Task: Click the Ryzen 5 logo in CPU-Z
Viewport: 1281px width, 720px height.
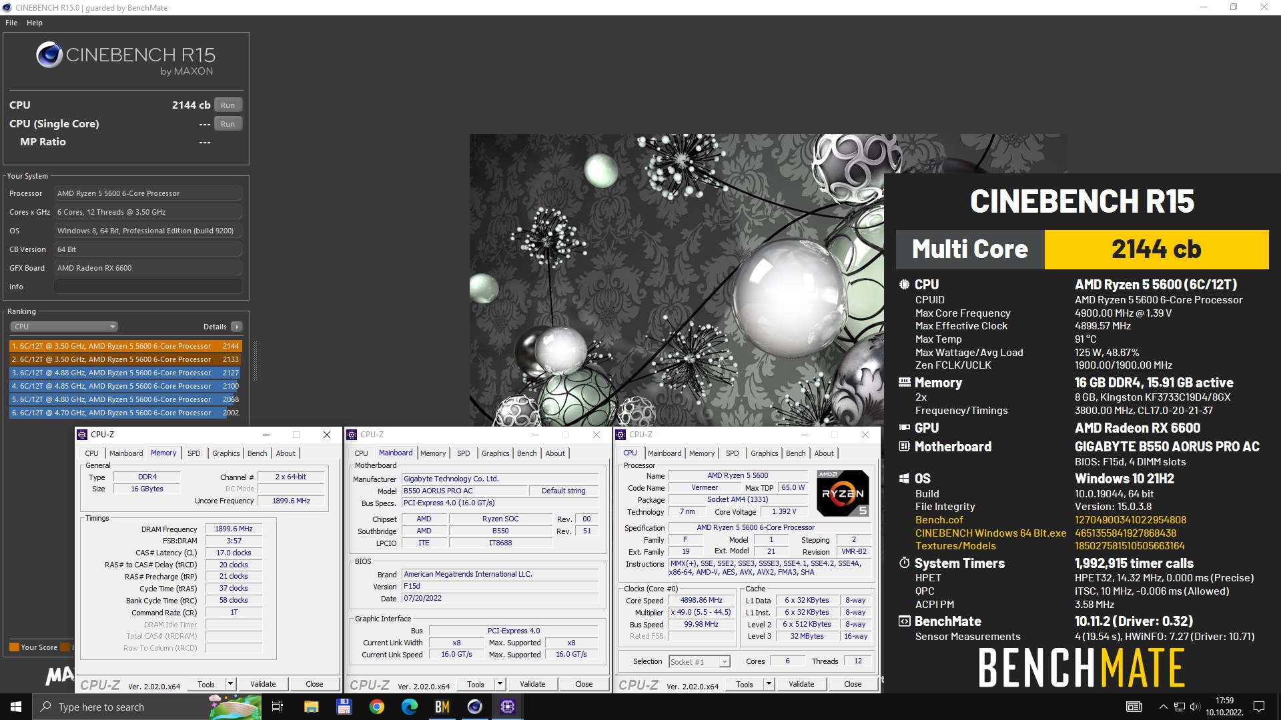Action: [843, 493]
